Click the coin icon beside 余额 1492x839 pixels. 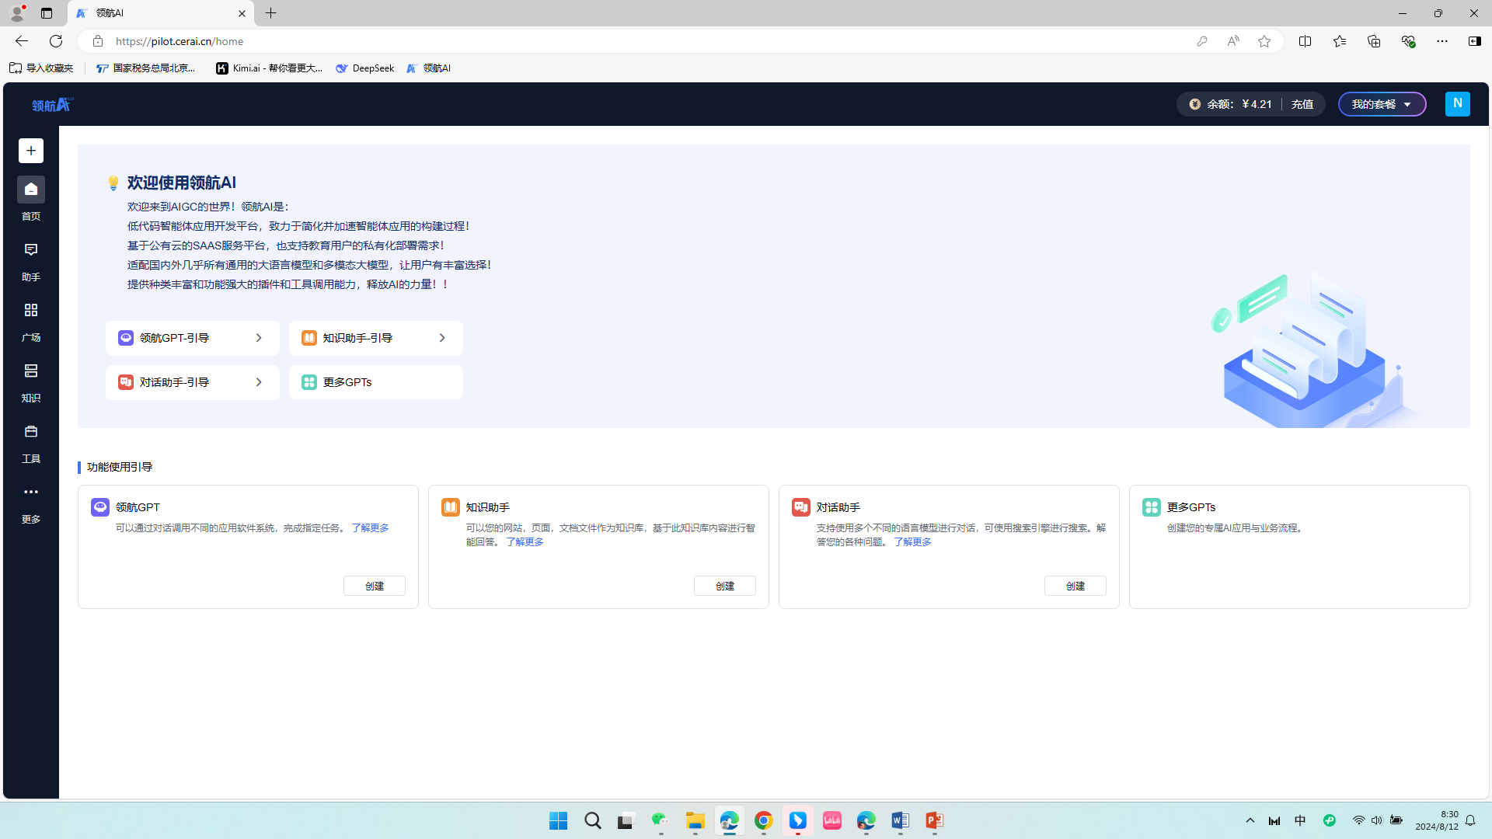tap(1195, 104)
